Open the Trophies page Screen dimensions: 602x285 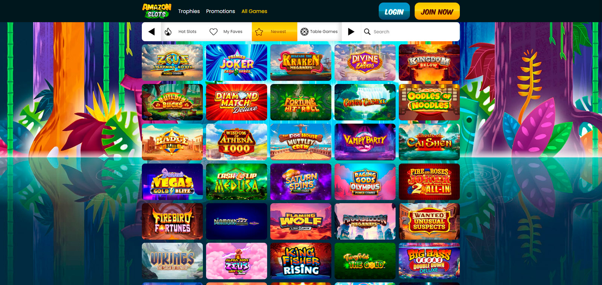click(x=189, y=11)
